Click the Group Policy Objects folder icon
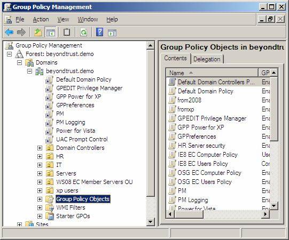The height and width of the screenshot is (240, 289). (x=50, y=199)
